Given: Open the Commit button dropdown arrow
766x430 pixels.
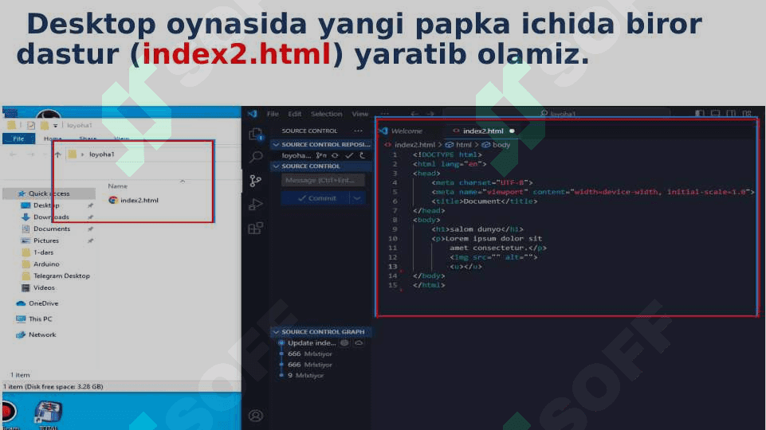Looking at the screenshot, I should coord(357,198).
